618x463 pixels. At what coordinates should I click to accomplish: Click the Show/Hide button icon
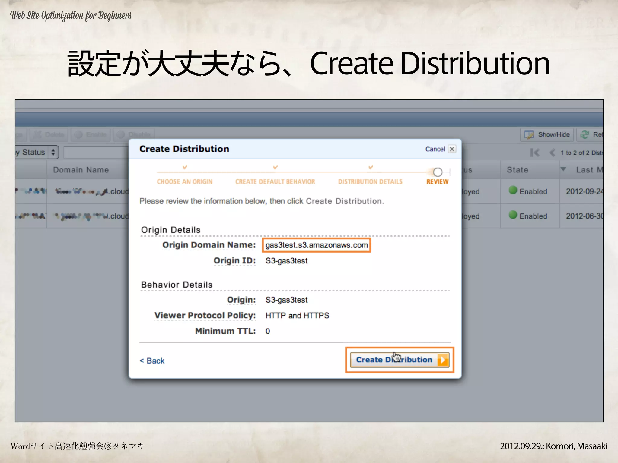tap(529, 134)
